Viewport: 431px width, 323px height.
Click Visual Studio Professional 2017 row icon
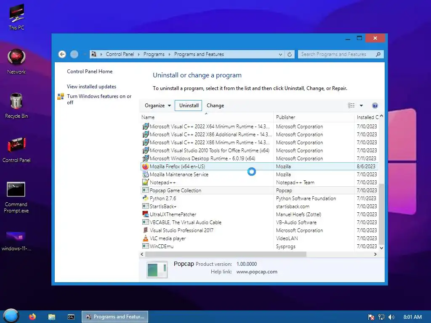click(x=145, y=230)
